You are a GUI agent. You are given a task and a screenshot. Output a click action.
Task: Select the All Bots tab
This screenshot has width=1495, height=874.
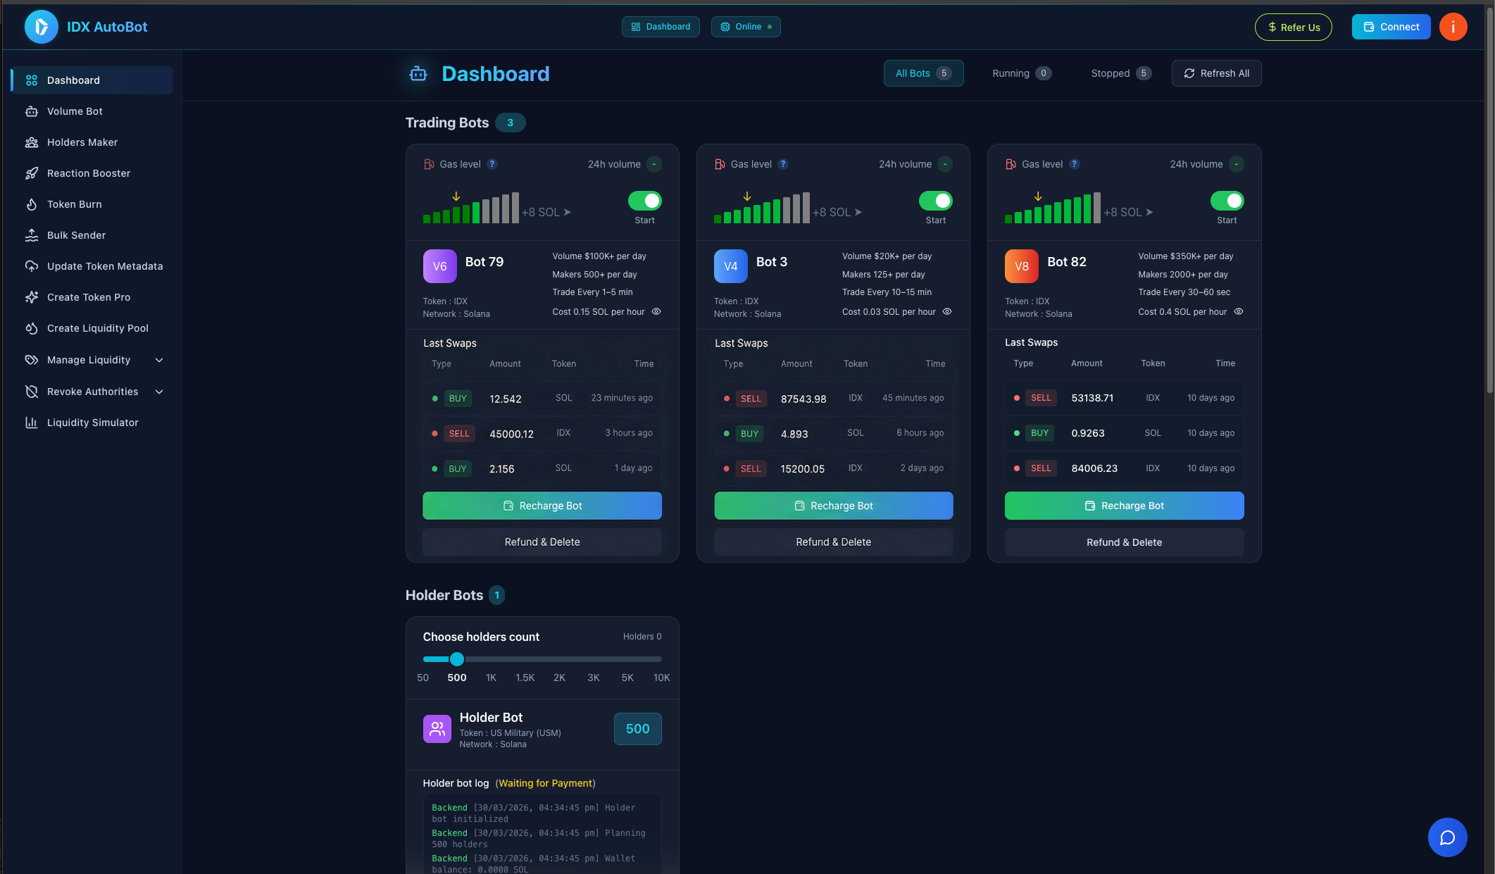[923, 73]
